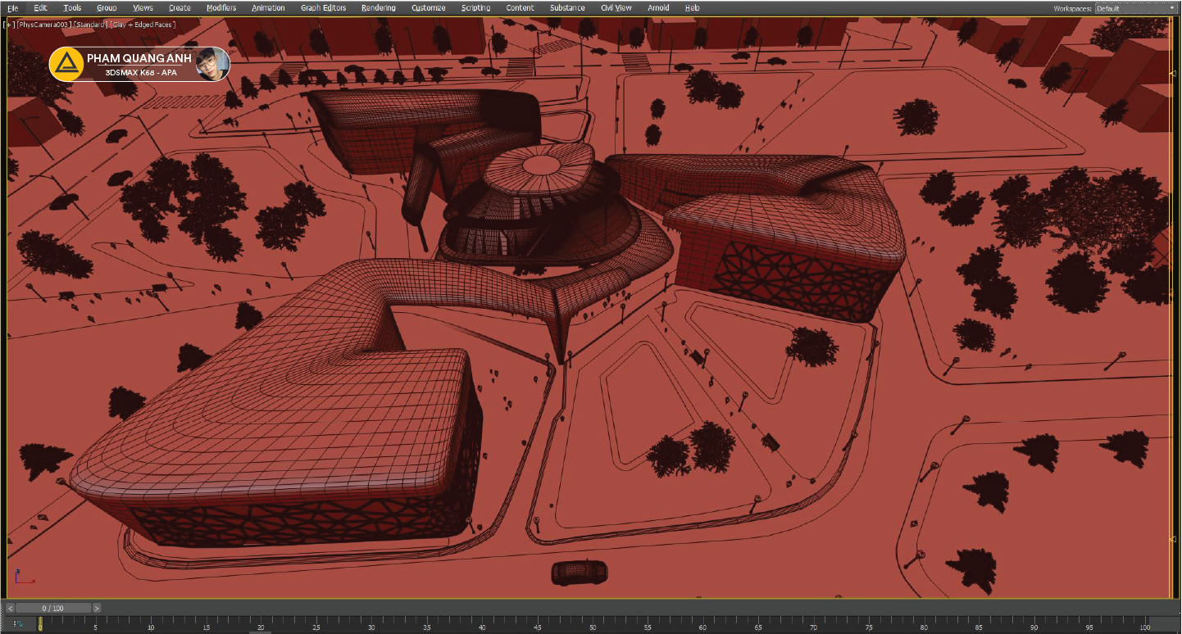Open the Modifiers menu
The height and width of the screenshot is (634, 1182).
(221, 8)
